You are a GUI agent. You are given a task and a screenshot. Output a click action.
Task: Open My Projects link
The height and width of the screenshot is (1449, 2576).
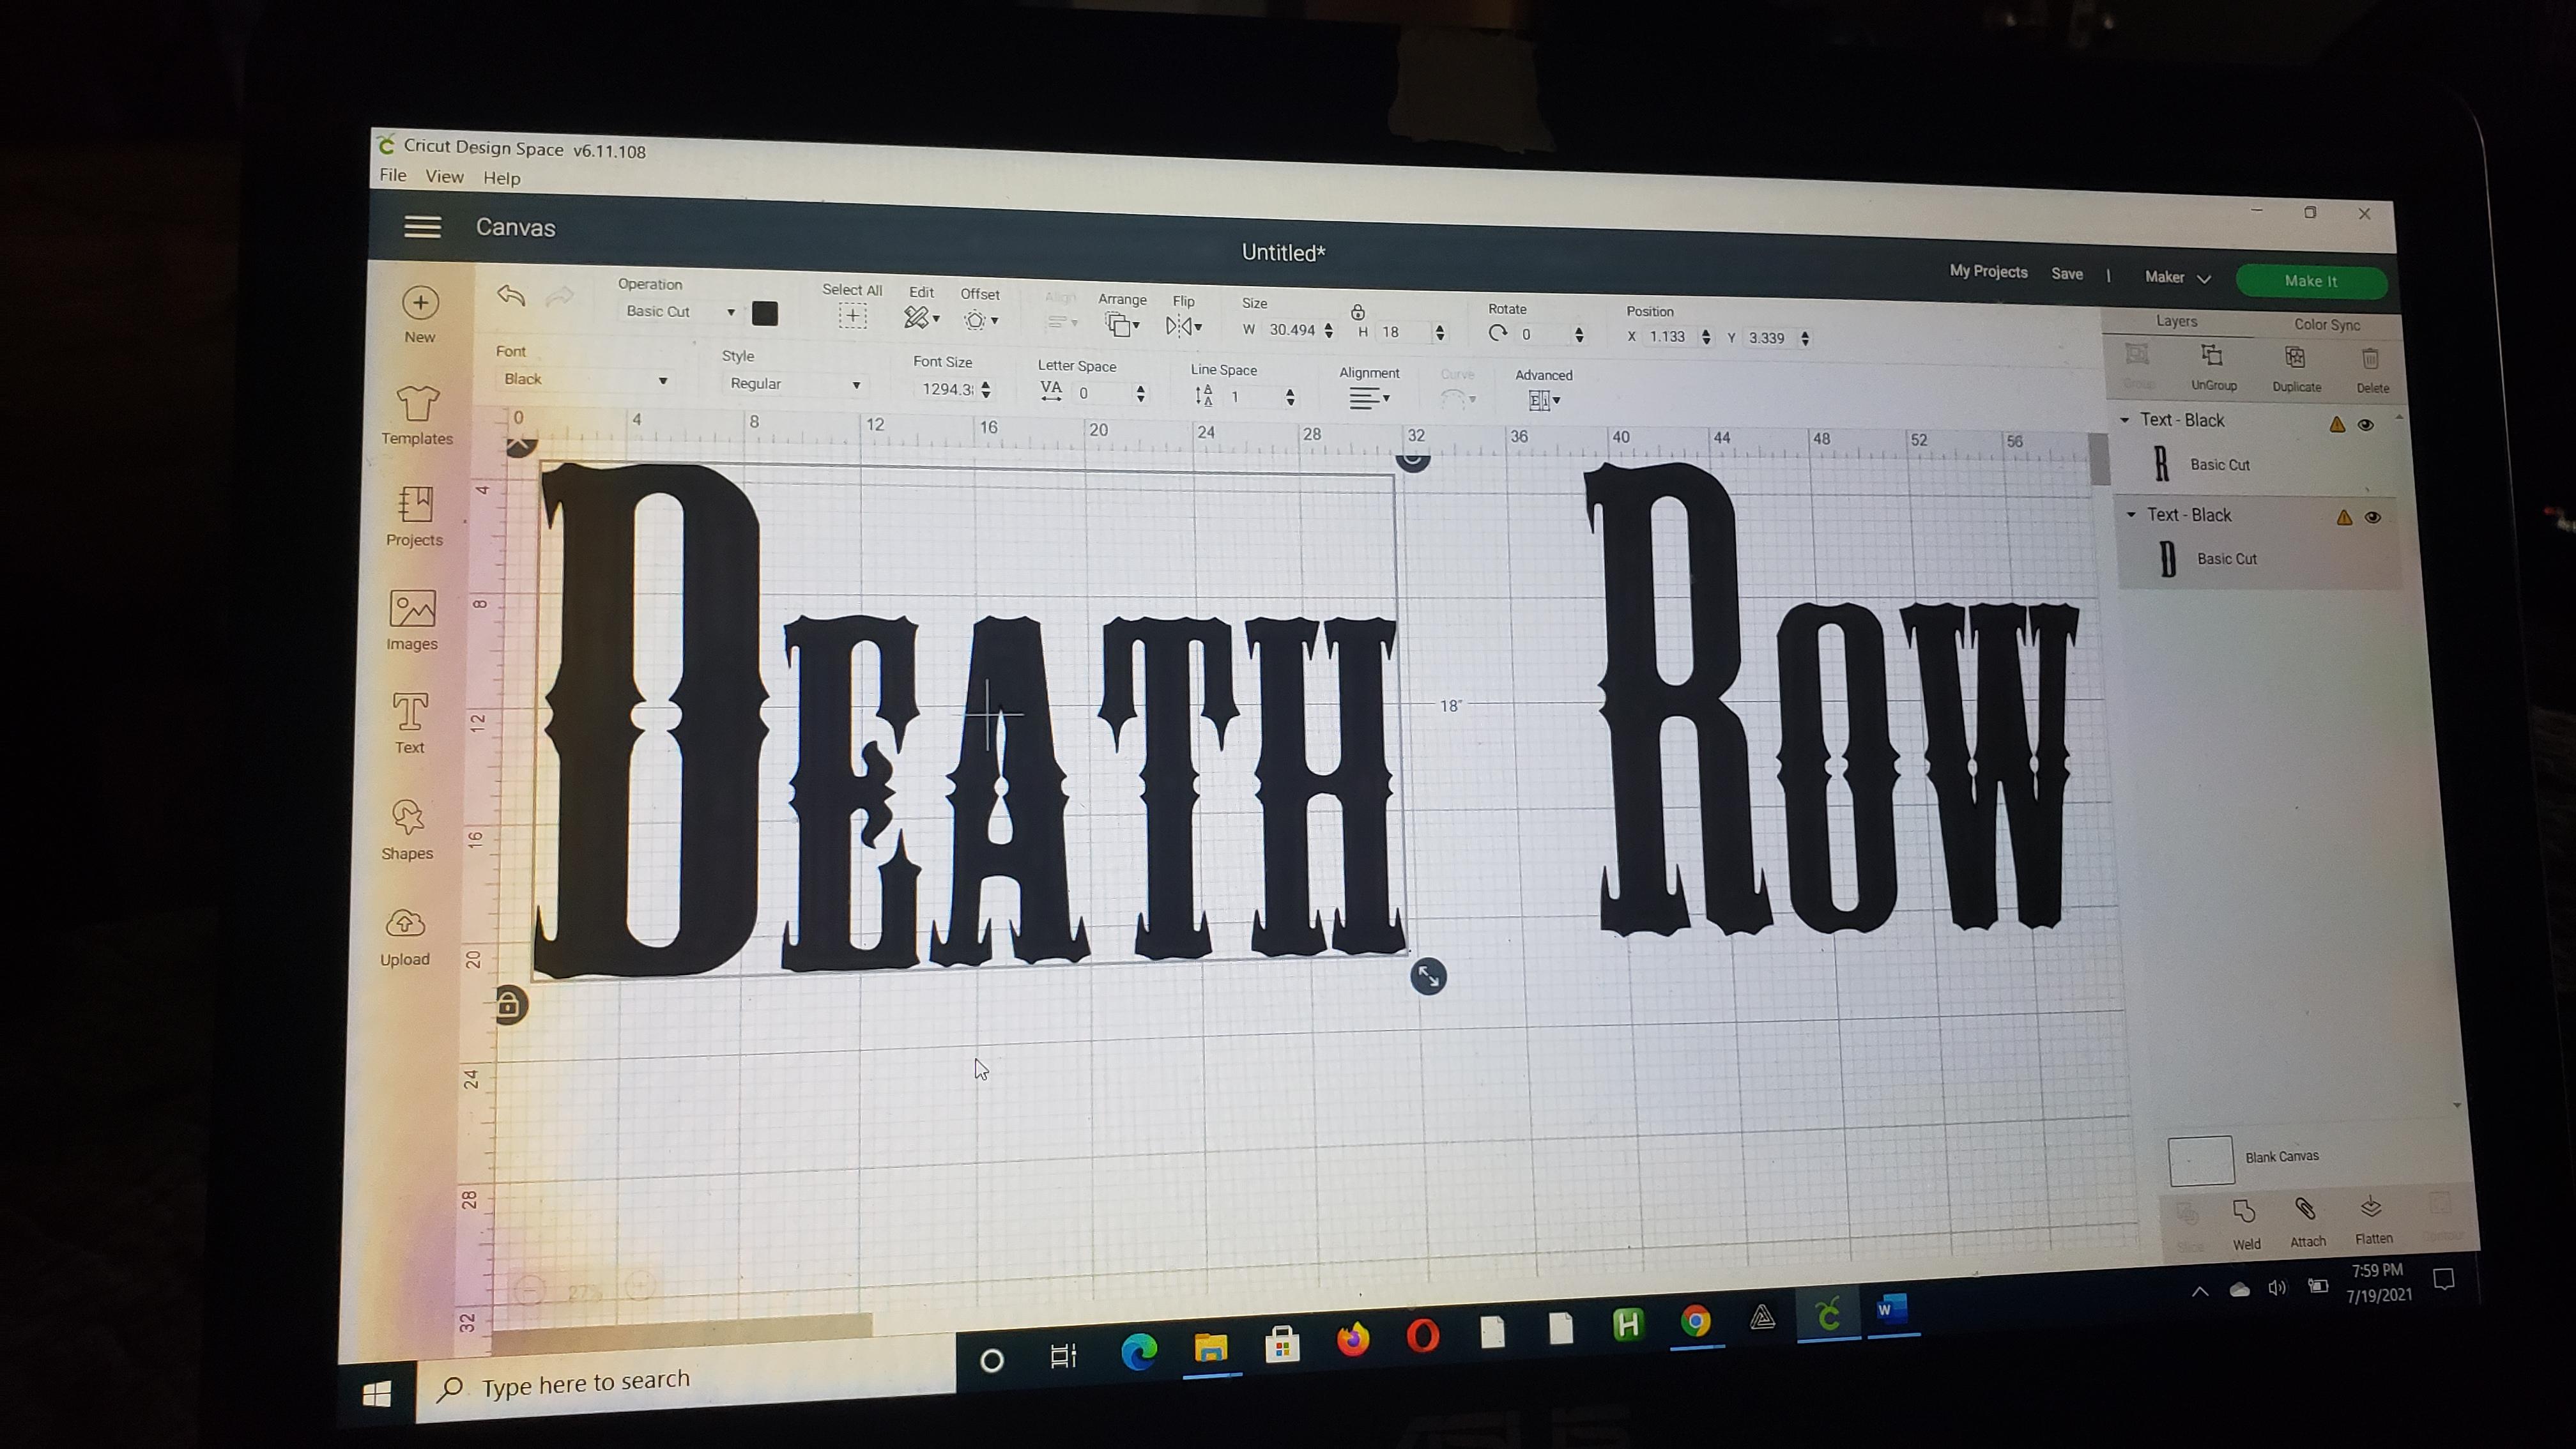point(1988,272)
